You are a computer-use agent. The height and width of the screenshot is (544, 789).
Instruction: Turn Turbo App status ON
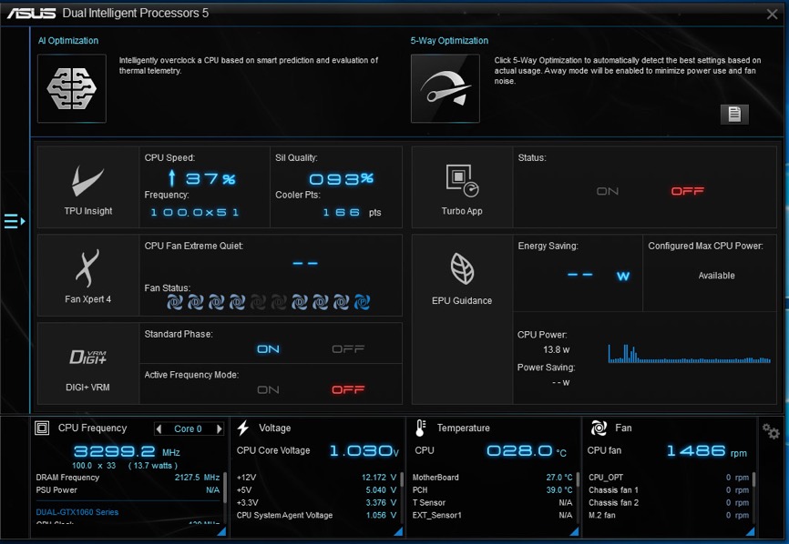click(608, 191)
